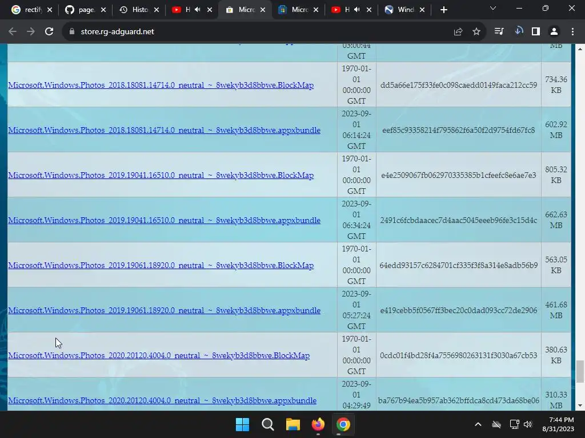The width and height of the screenshot is (585, 438).
Task: Close the Google 'rectify' tab
Action: (50, 10)
